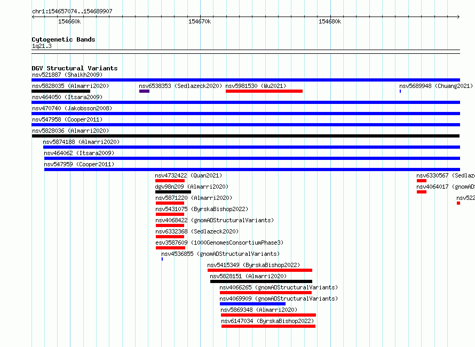
Task: Select the blue bar under nsv521887
Action: (x=246, y=80)
